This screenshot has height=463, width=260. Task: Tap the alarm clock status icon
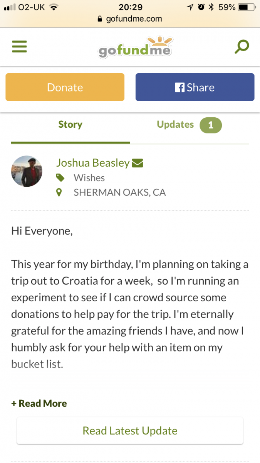[x=201, y=7]
